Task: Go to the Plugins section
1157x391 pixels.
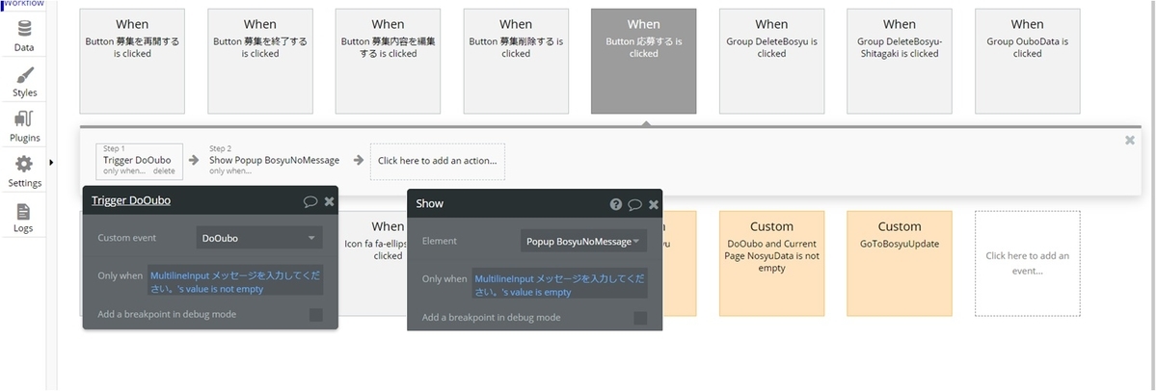Action: [24, 126]
